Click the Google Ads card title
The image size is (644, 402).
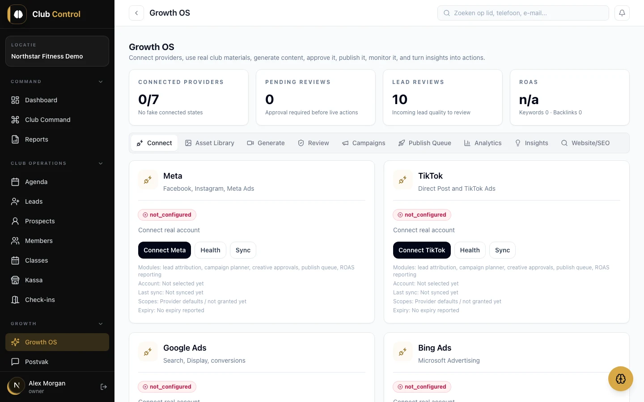click(x=185, y=348)
